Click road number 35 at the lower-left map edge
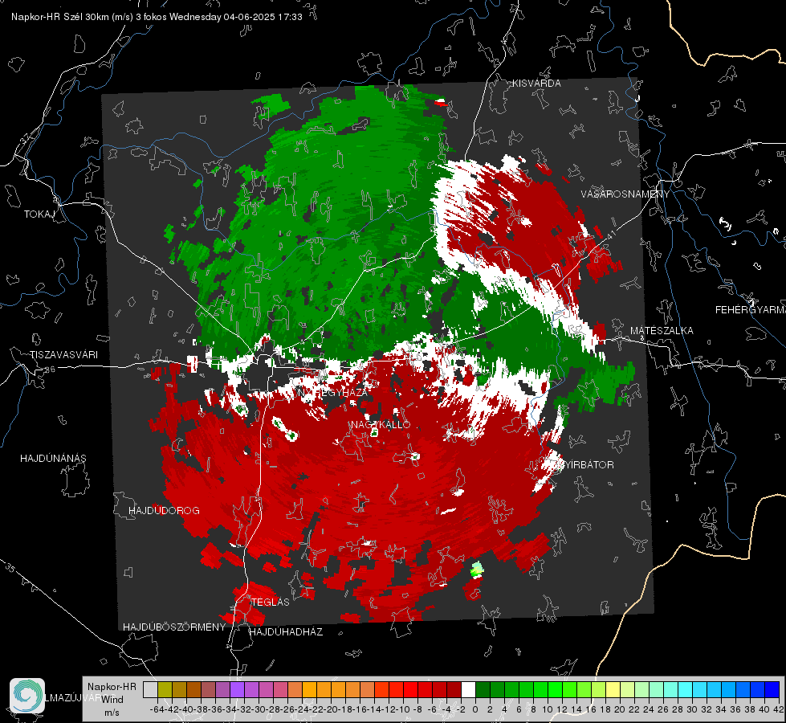 click(10, 567)
